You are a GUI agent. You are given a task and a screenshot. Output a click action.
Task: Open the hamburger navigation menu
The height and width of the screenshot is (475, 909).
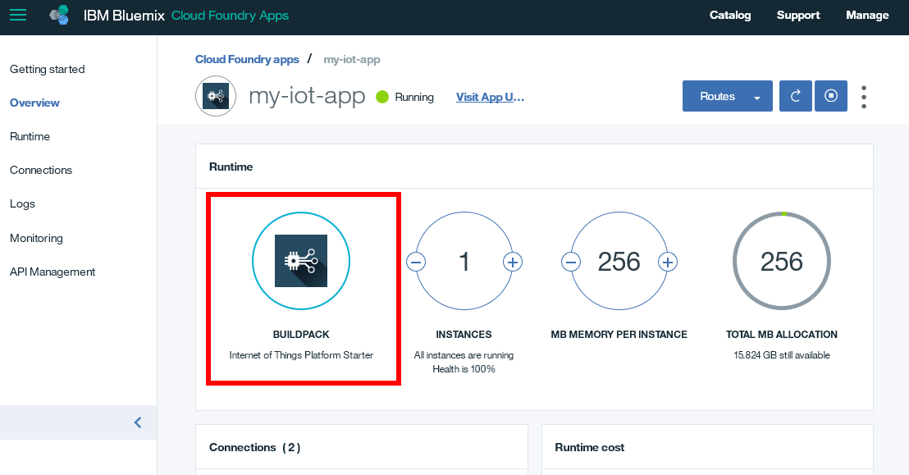point(18,15)
